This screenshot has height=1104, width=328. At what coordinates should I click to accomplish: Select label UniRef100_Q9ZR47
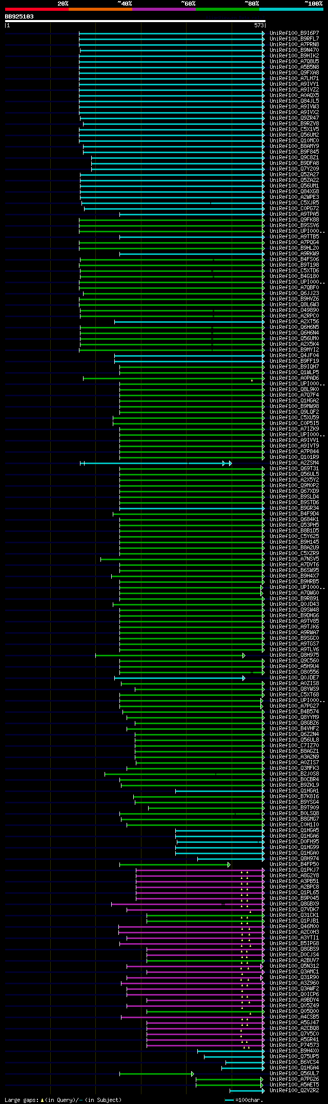coord(294,118)
